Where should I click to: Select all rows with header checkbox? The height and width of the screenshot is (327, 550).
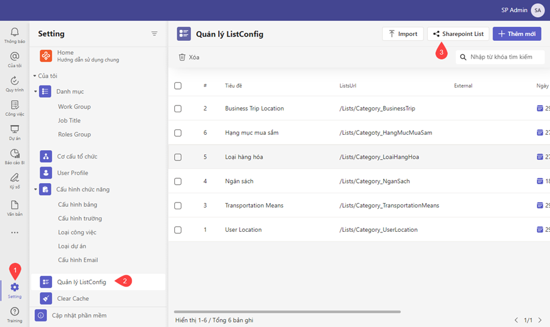coord(178,86)
